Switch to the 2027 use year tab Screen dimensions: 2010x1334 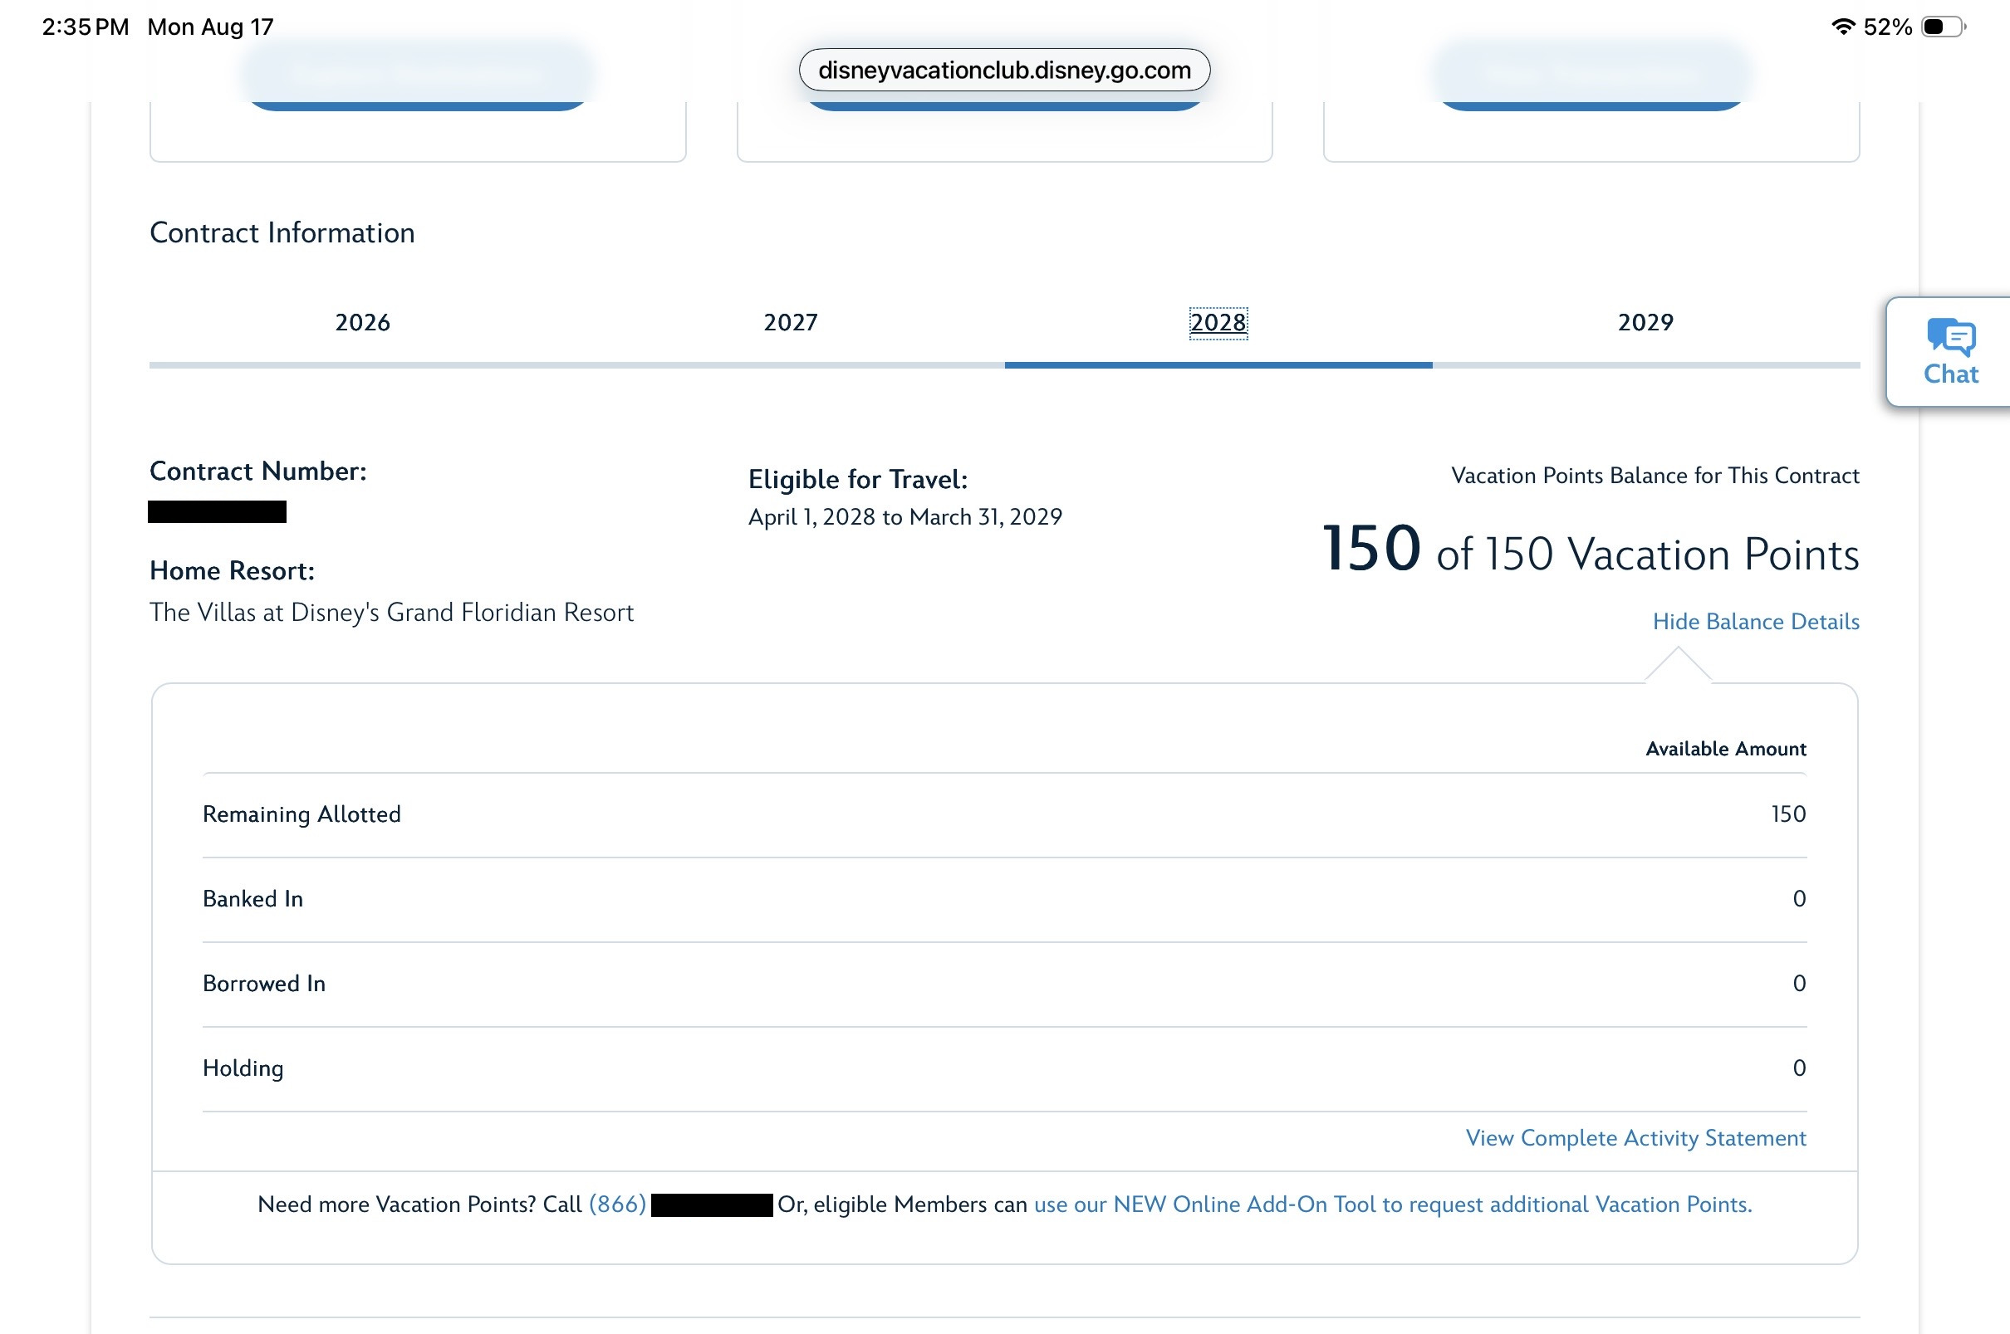(791, 322)
